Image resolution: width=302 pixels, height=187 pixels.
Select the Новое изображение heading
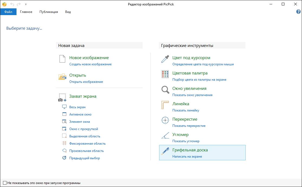89,57
